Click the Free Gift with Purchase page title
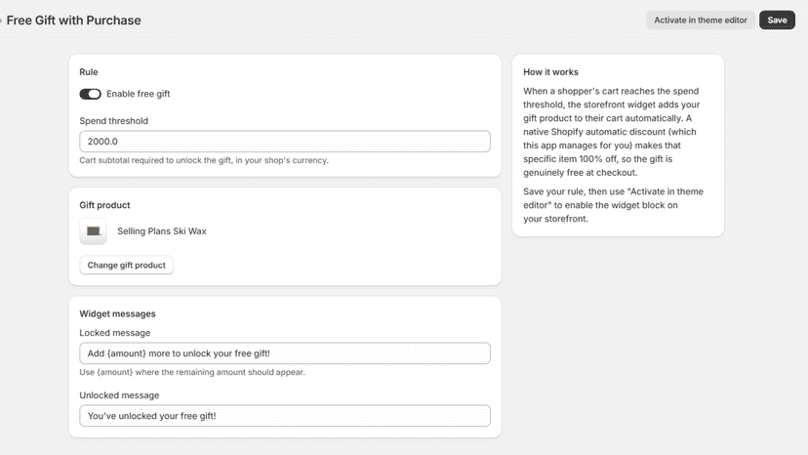The width and height of the screenshot is (808, 455). click(x=74, y=21)
